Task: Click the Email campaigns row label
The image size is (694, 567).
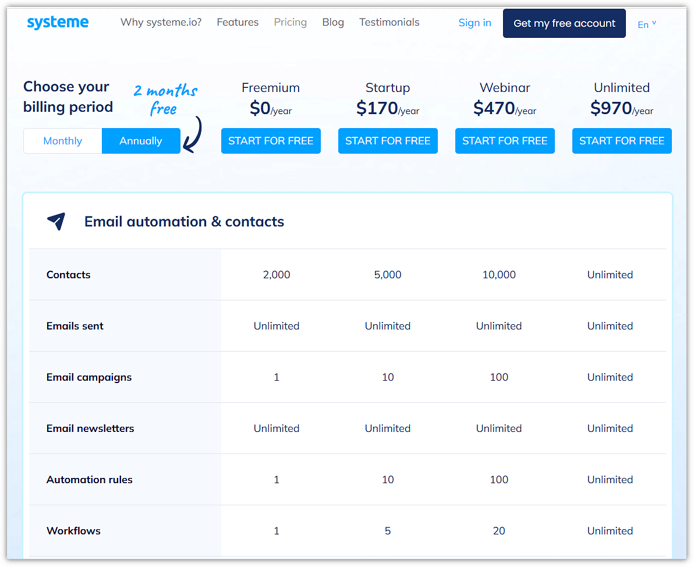Action: [89, 377]
